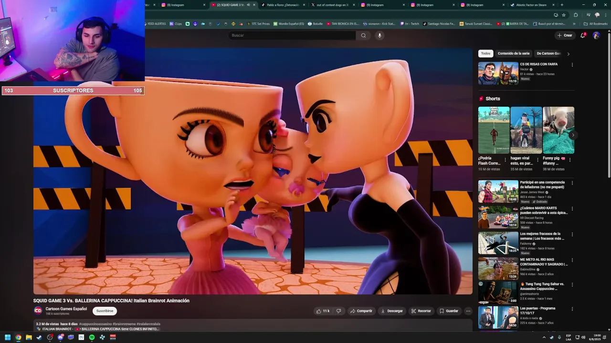Open options for MARIO KARTS video
This screenshot has width=611, height=343.
pos(572,209)
